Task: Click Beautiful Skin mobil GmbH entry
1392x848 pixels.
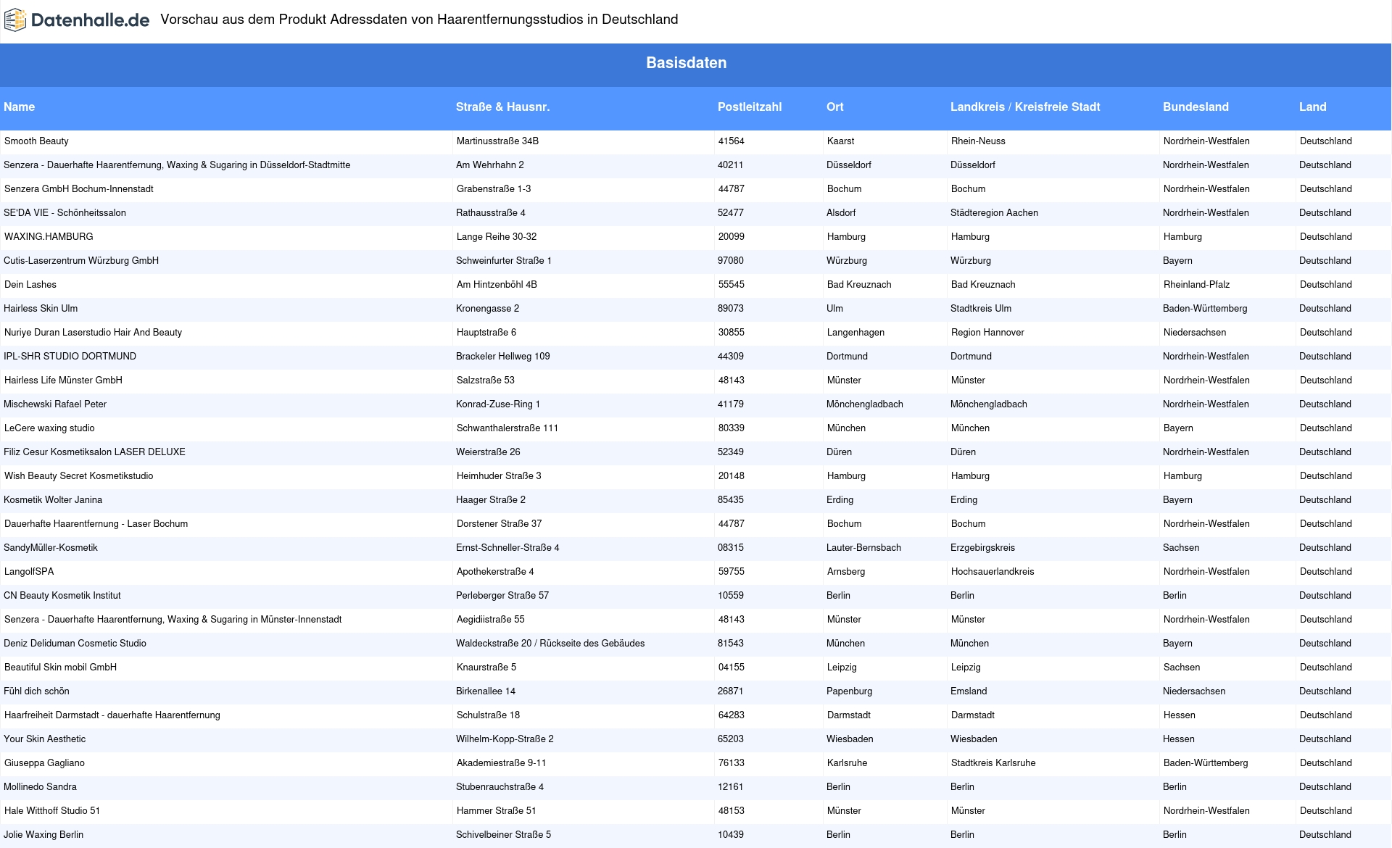Action: point(60,668)
